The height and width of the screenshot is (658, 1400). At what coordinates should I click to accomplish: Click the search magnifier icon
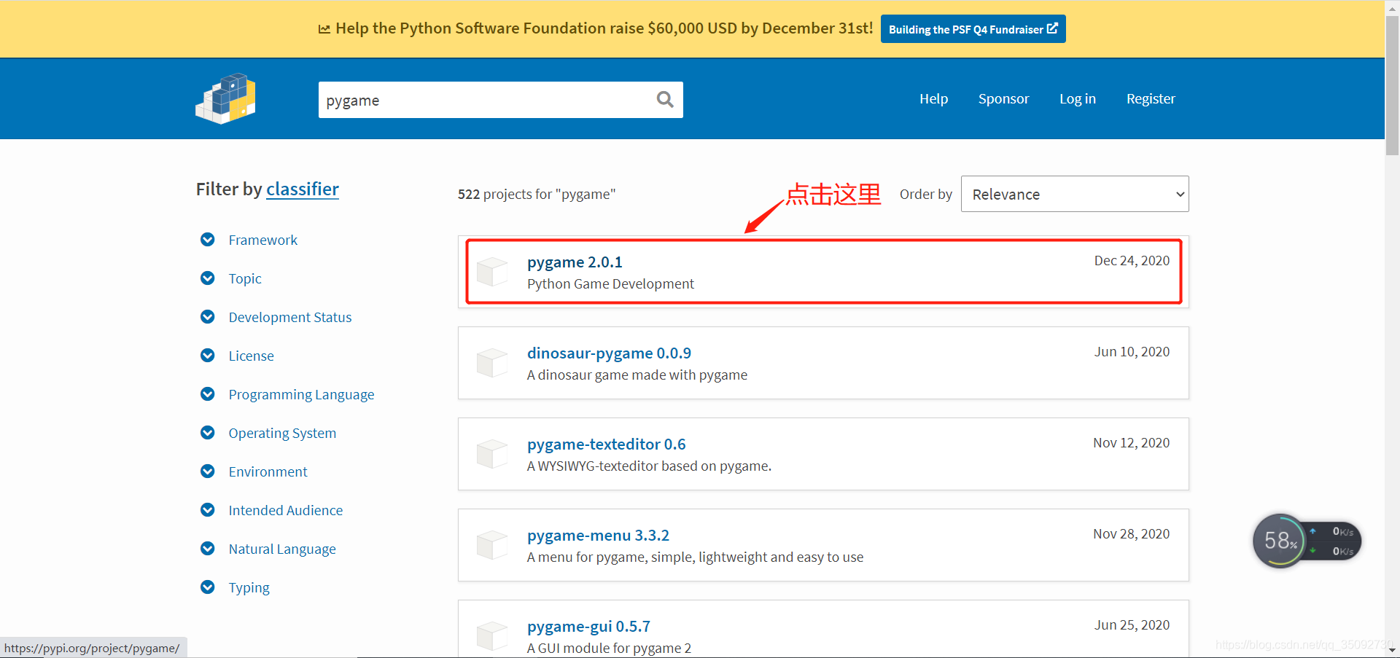664,99
